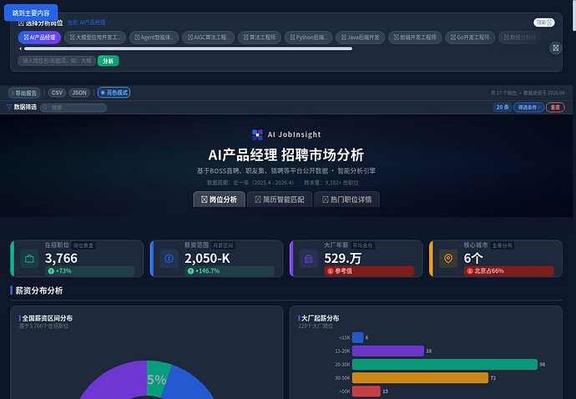Click the 薪资分布分析 section heading
Image resolution: width=576 pixels, height=399 pixels.
tap(39, 290)
